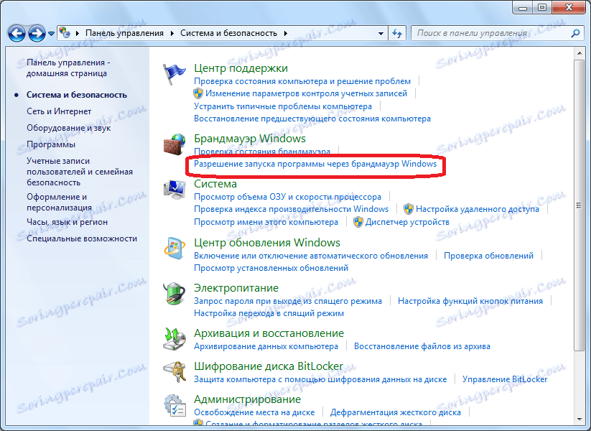Click the Архивация и восстановление icon
The image size is (591, 431).
pos(174,338)
